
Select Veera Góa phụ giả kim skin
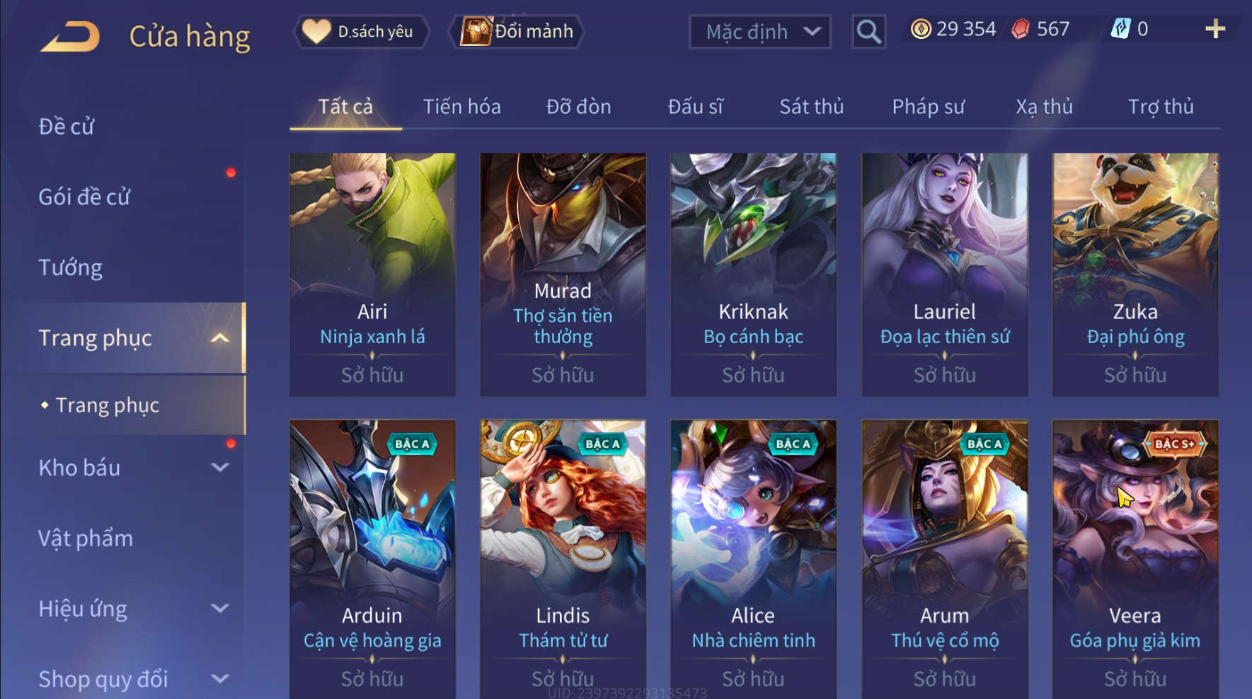pyautogui.click(x=1135, y=559)
